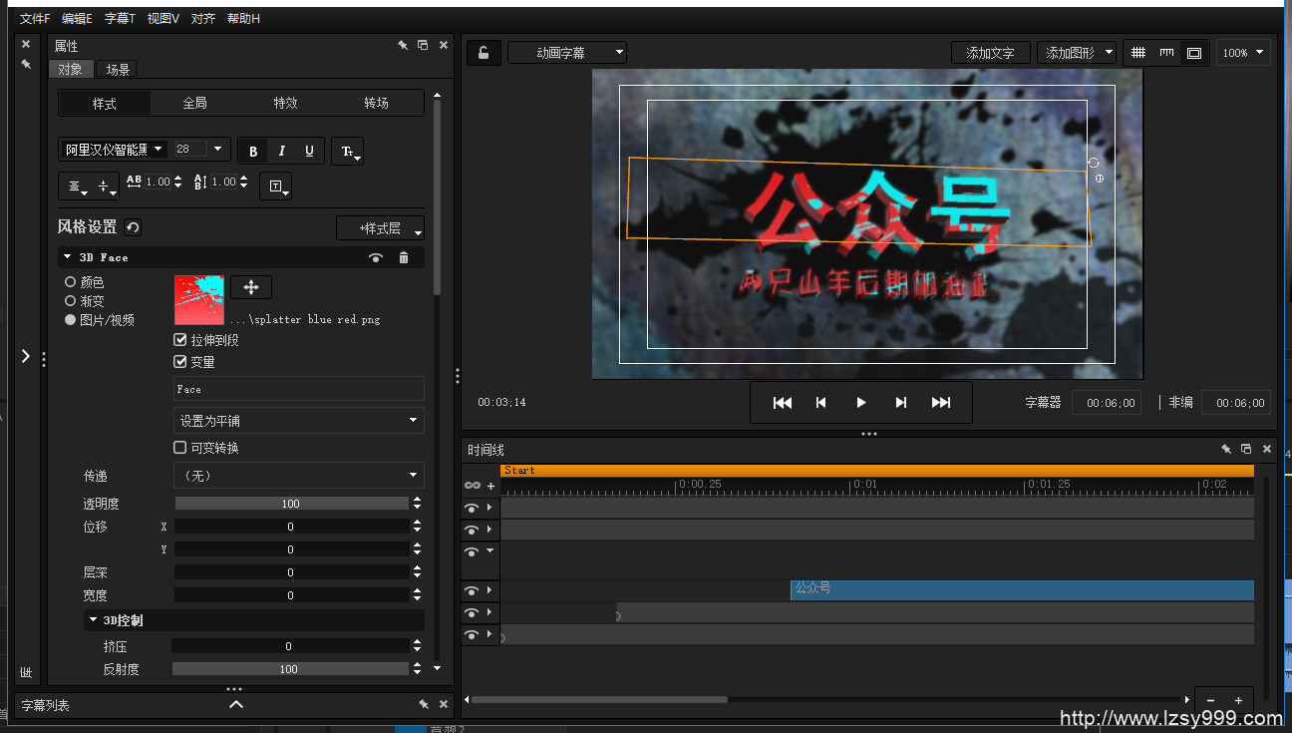Reset style settings with the undo icon
This screenshot has width=1292, height=733.
point(133,227)
